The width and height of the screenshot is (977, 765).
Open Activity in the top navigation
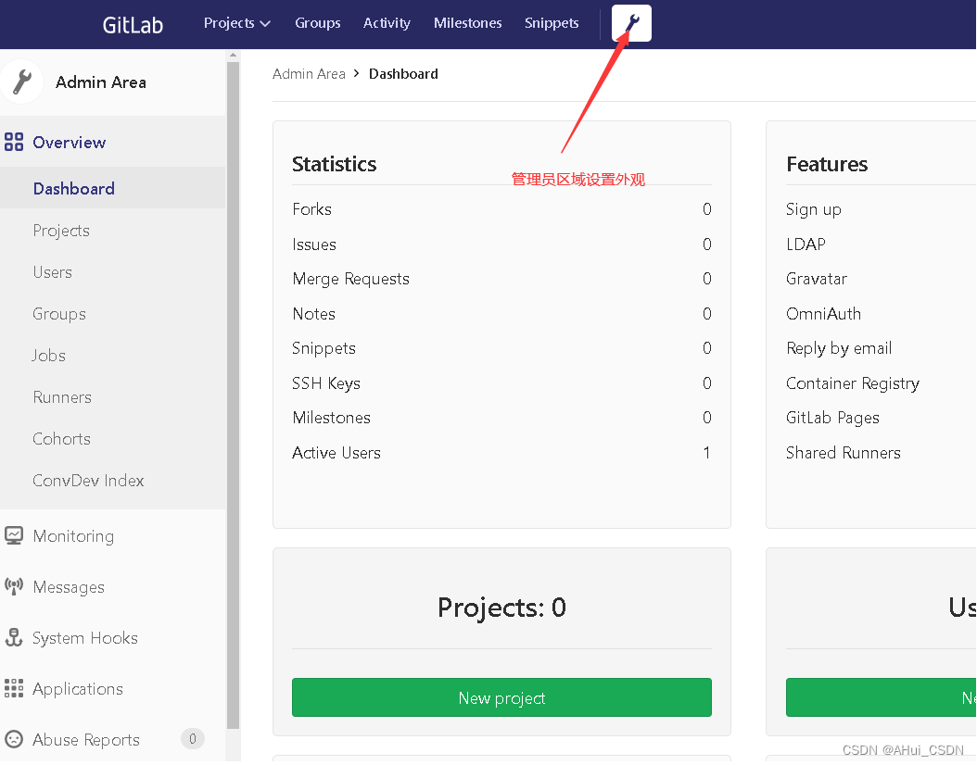pyautogui.click(x=387, y=23)
